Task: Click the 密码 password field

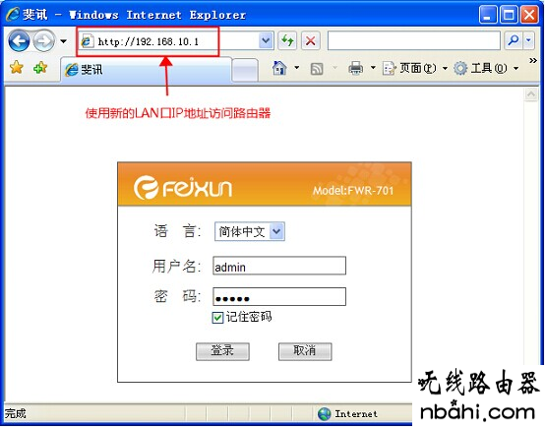Action: (279, 296)
